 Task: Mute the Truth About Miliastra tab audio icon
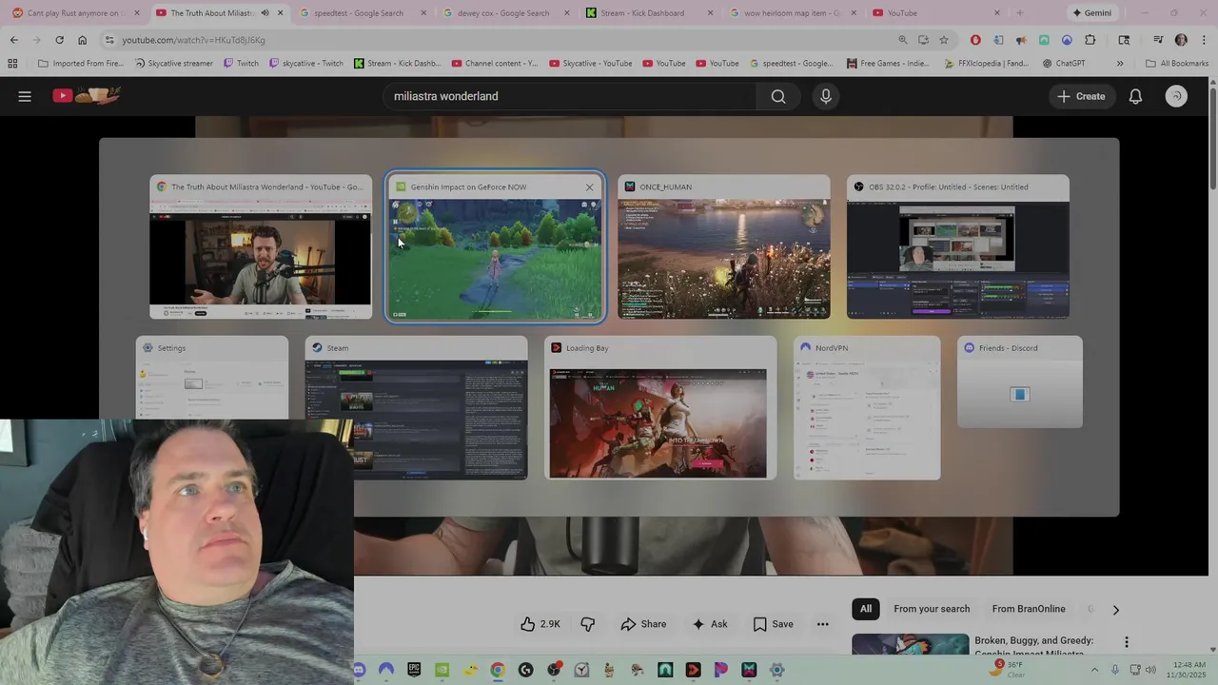coord(265,13)
